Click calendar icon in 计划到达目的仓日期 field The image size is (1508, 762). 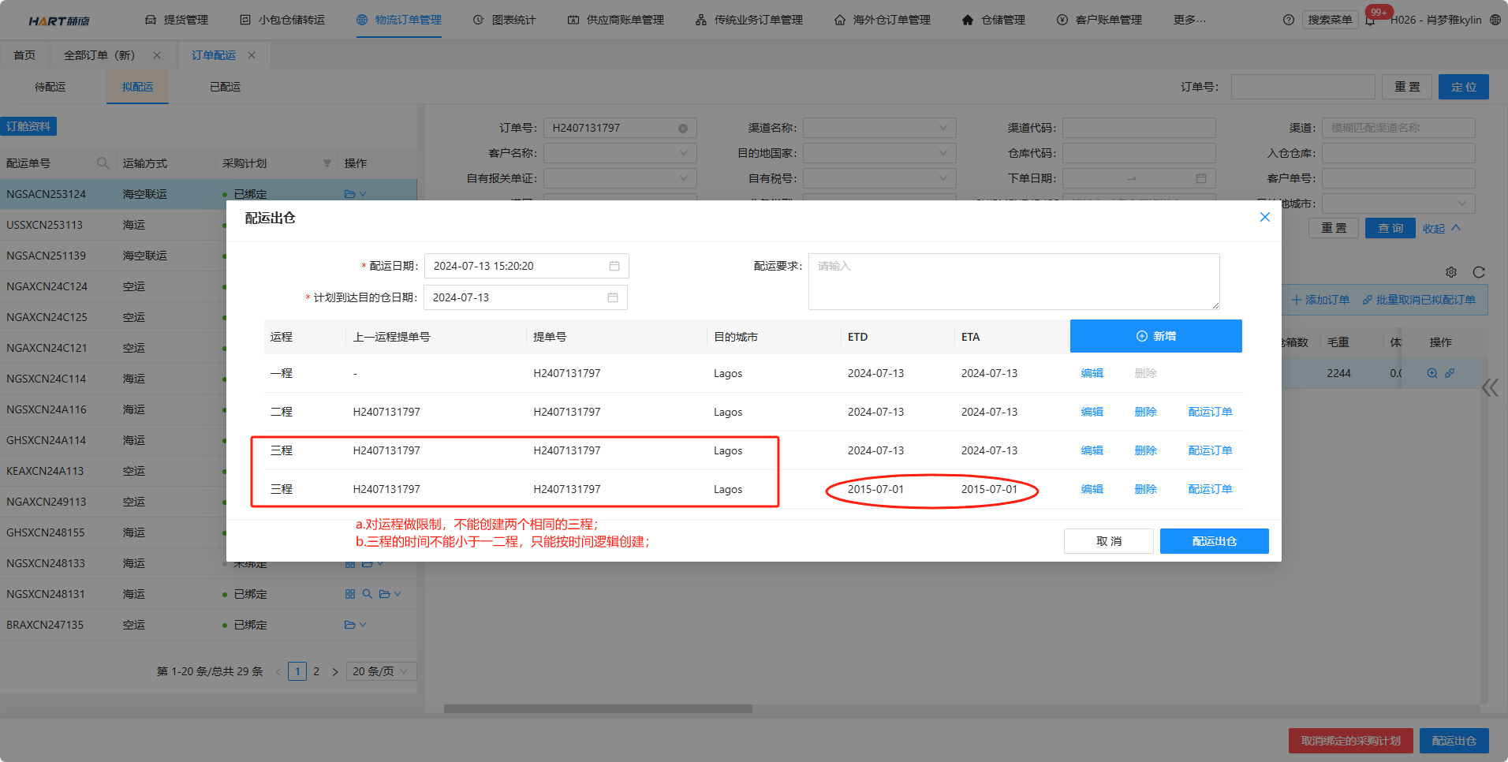(x=612, y=297)
